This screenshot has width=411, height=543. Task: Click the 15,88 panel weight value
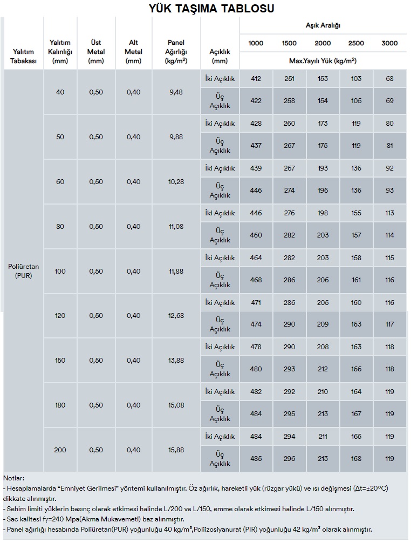[176, 450]
